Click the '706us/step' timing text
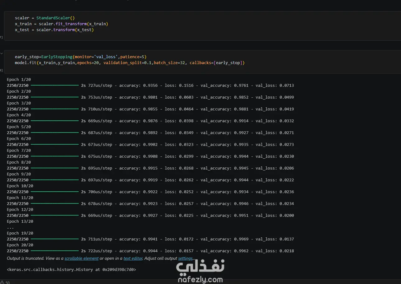Image resolution: width=401 pixels, height=284 pixels. tap(100, 192)
